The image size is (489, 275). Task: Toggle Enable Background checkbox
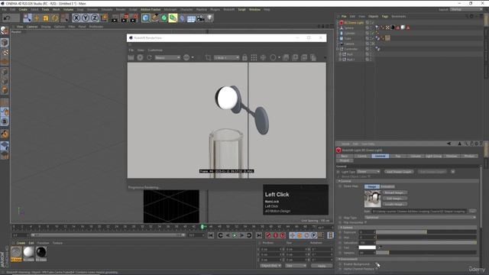(377, 264)
